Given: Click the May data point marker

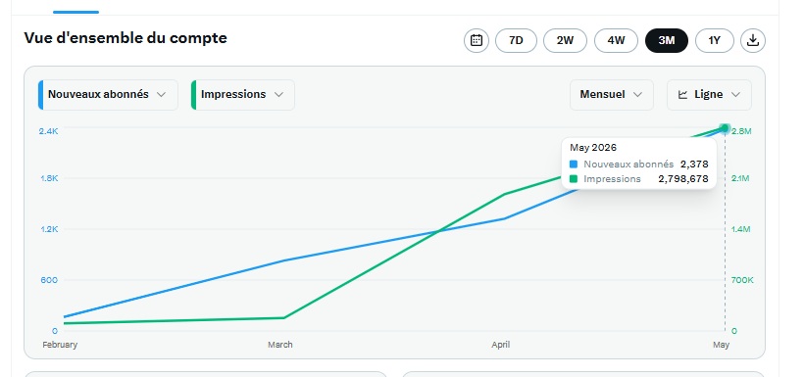Looking at the screenshot, I should pos(725,128).
